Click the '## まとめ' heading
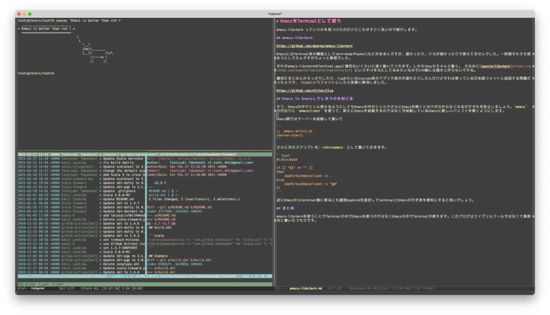 pyautogui.click(x=285, y=208)
